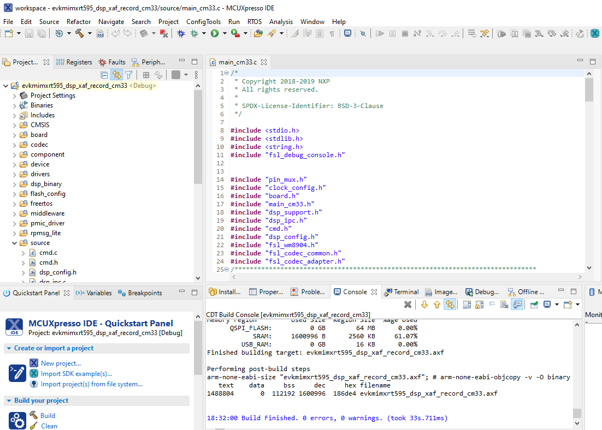Viewport: 602px width, 430px height.
Task: Toggle console wrap lines button
Action: 492,304
